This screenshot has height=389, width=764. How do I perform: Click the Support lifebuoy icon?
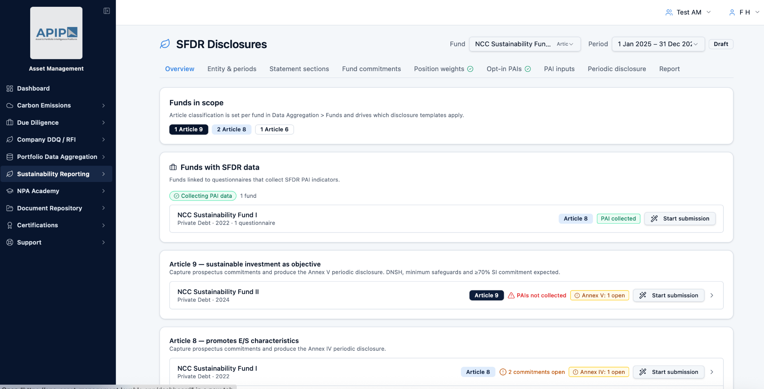10,242
